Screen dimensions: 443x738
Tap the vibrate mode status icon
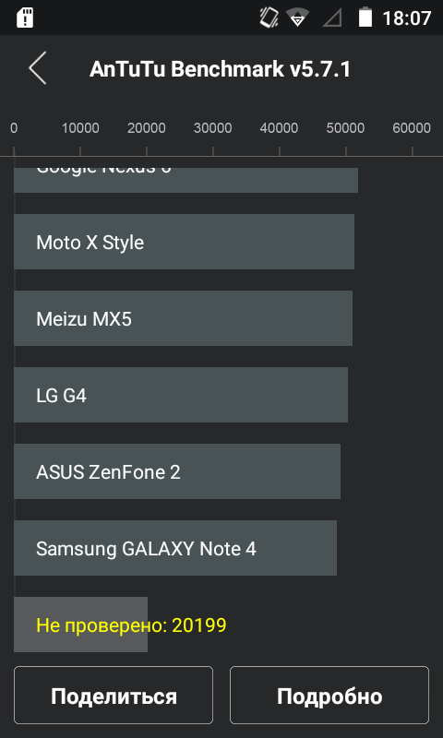[x=269, y=18]
